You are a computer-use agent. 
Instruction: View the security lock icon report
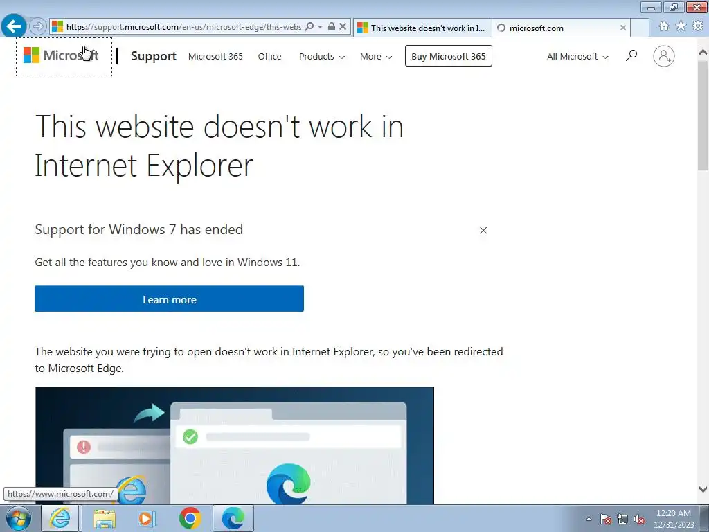(x=332, y=27)
